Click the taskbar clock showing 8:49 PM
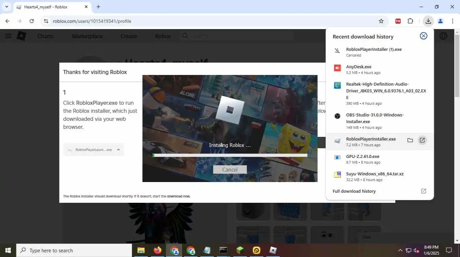This screenshot has height=257, width=460. click(x=431, y=250)
